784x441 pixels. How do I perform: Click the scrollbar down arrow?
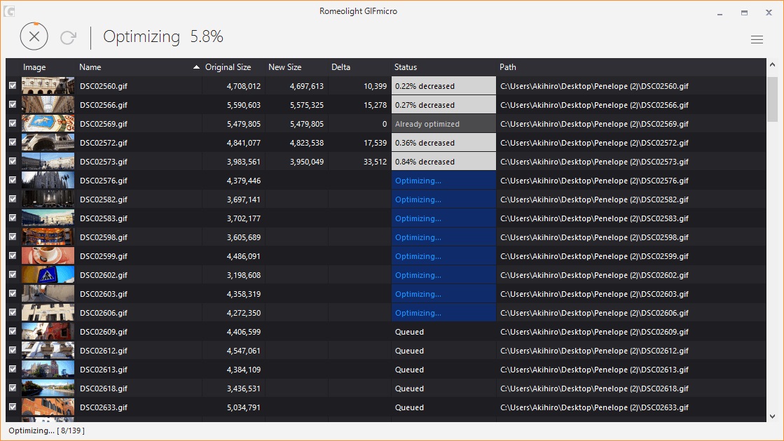pos(772,416)
